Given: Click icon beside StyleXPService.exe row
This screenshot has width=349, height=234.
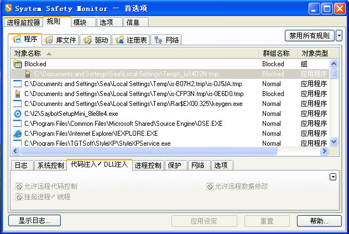Looking at the screenshot, I should click(17, 143).
